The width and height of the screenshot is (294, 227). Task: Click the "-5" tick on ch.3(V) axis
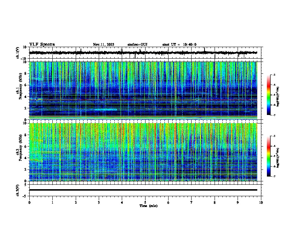(25, 196)
